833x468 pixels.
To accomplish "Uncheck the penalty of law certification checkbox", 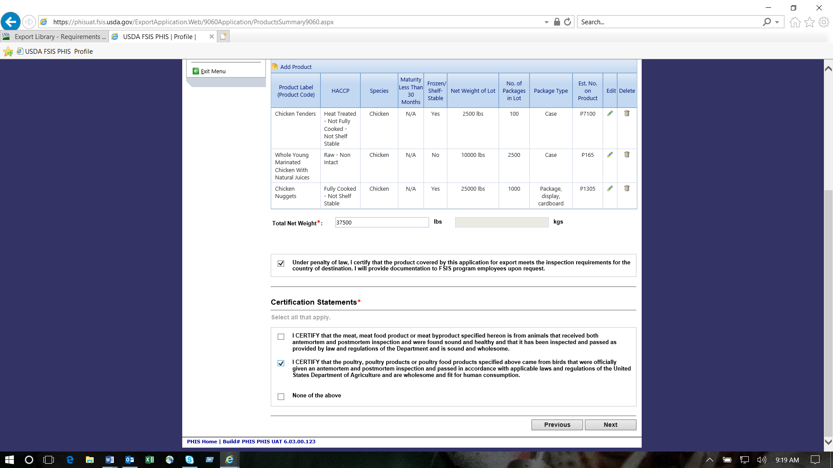I will 281,263.
